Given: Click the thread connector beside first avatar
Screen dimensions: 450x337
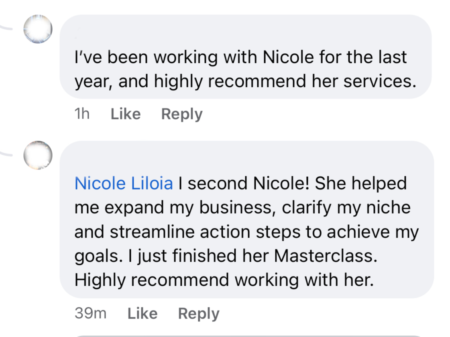Looking at the screenshot, I should point(6,28).
